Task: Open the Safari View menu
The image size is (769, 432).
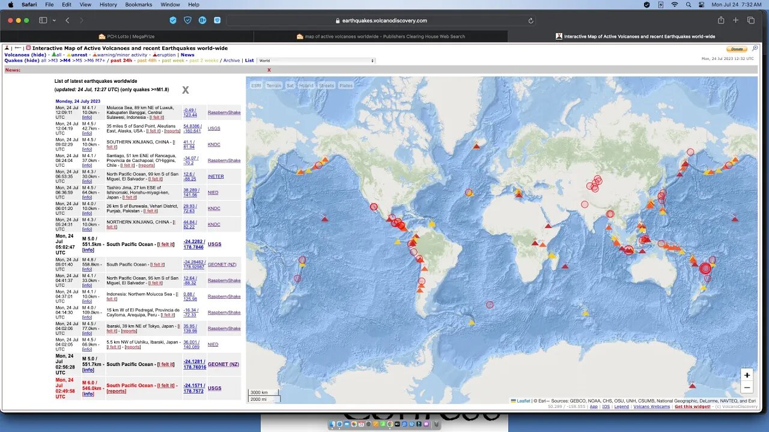Action: coord(85,4)
